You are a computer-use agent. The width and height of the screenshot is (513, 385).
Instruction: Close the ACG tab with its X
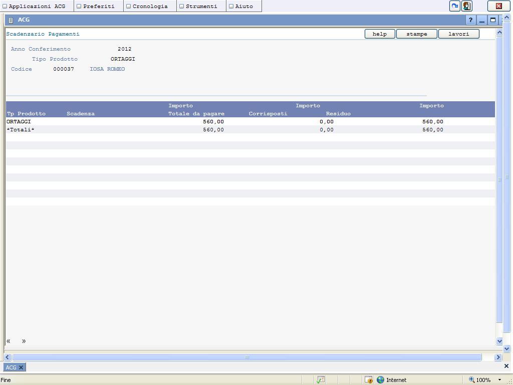(x=21, y=367)
